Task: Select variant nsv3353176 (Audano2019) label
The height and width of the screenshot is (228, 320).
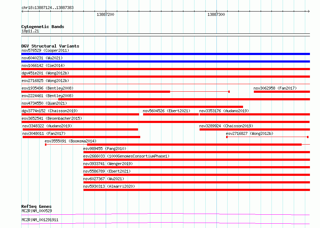Action: click(x=224, y=111)
